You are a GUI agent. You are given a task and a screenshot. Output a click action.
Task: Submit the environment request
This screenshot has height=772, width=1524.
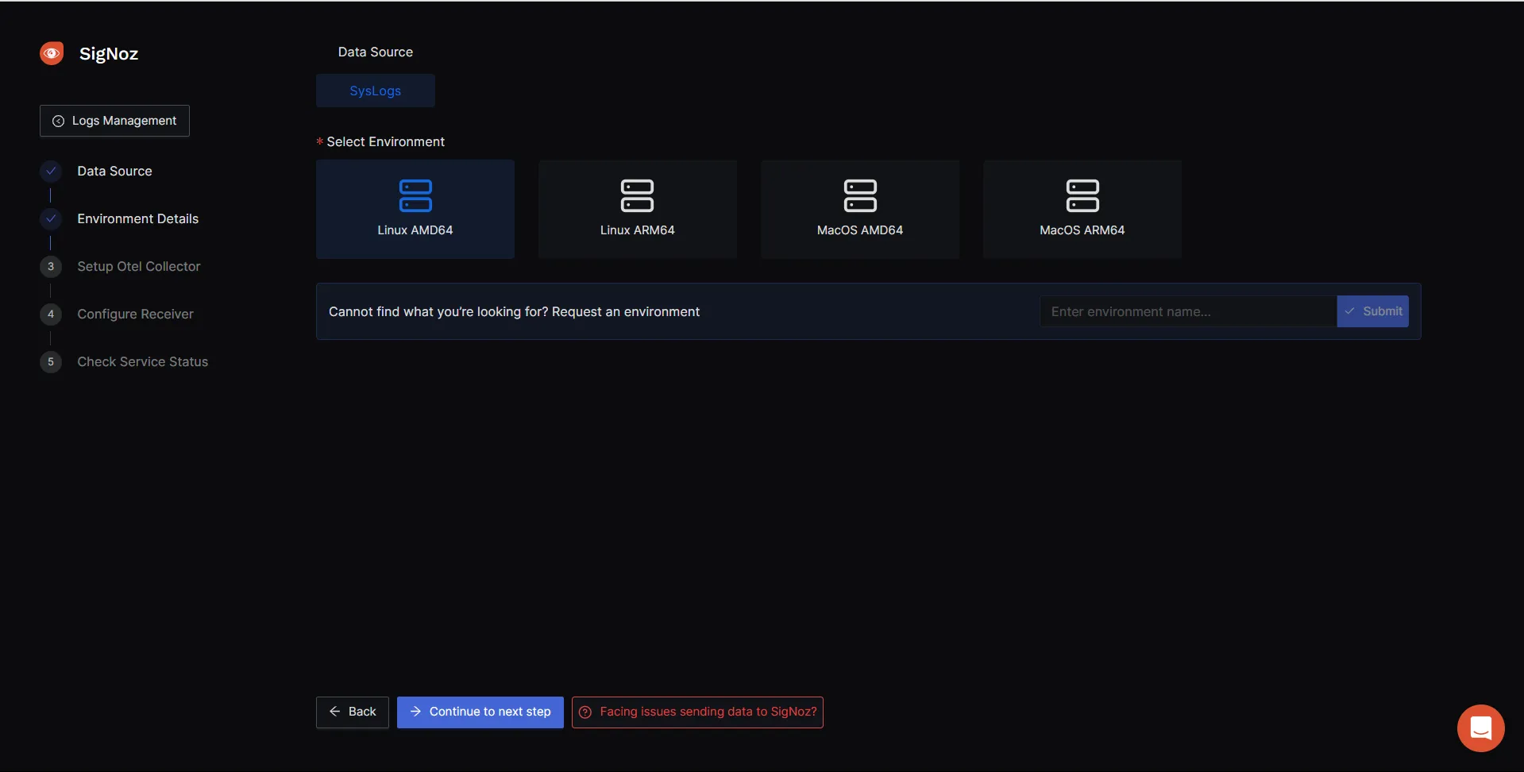tap(1372, 311)
